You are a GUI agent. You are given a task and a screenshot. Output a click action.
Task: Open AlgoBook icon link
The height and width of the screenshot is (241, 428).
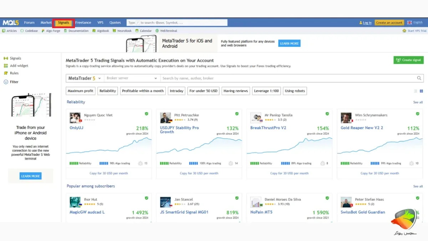[101, 31]
